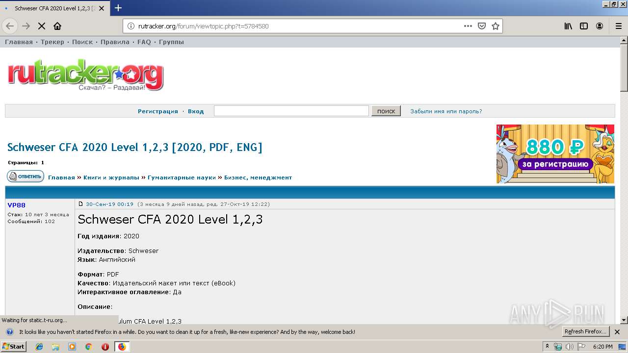Click the Вход login link
This screenshot has height=353, width=628.
pos(196,111)
